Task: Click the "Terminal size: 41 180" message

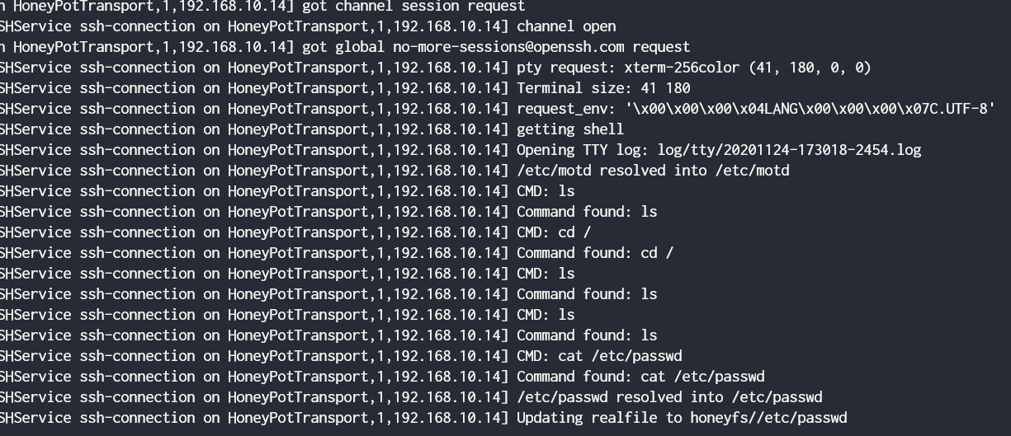Action: click(603, 88)
